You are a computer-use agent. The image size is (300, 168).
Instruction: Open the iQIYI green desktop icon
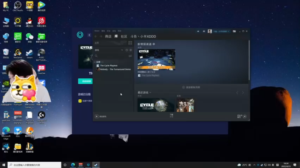pos(18,38)
